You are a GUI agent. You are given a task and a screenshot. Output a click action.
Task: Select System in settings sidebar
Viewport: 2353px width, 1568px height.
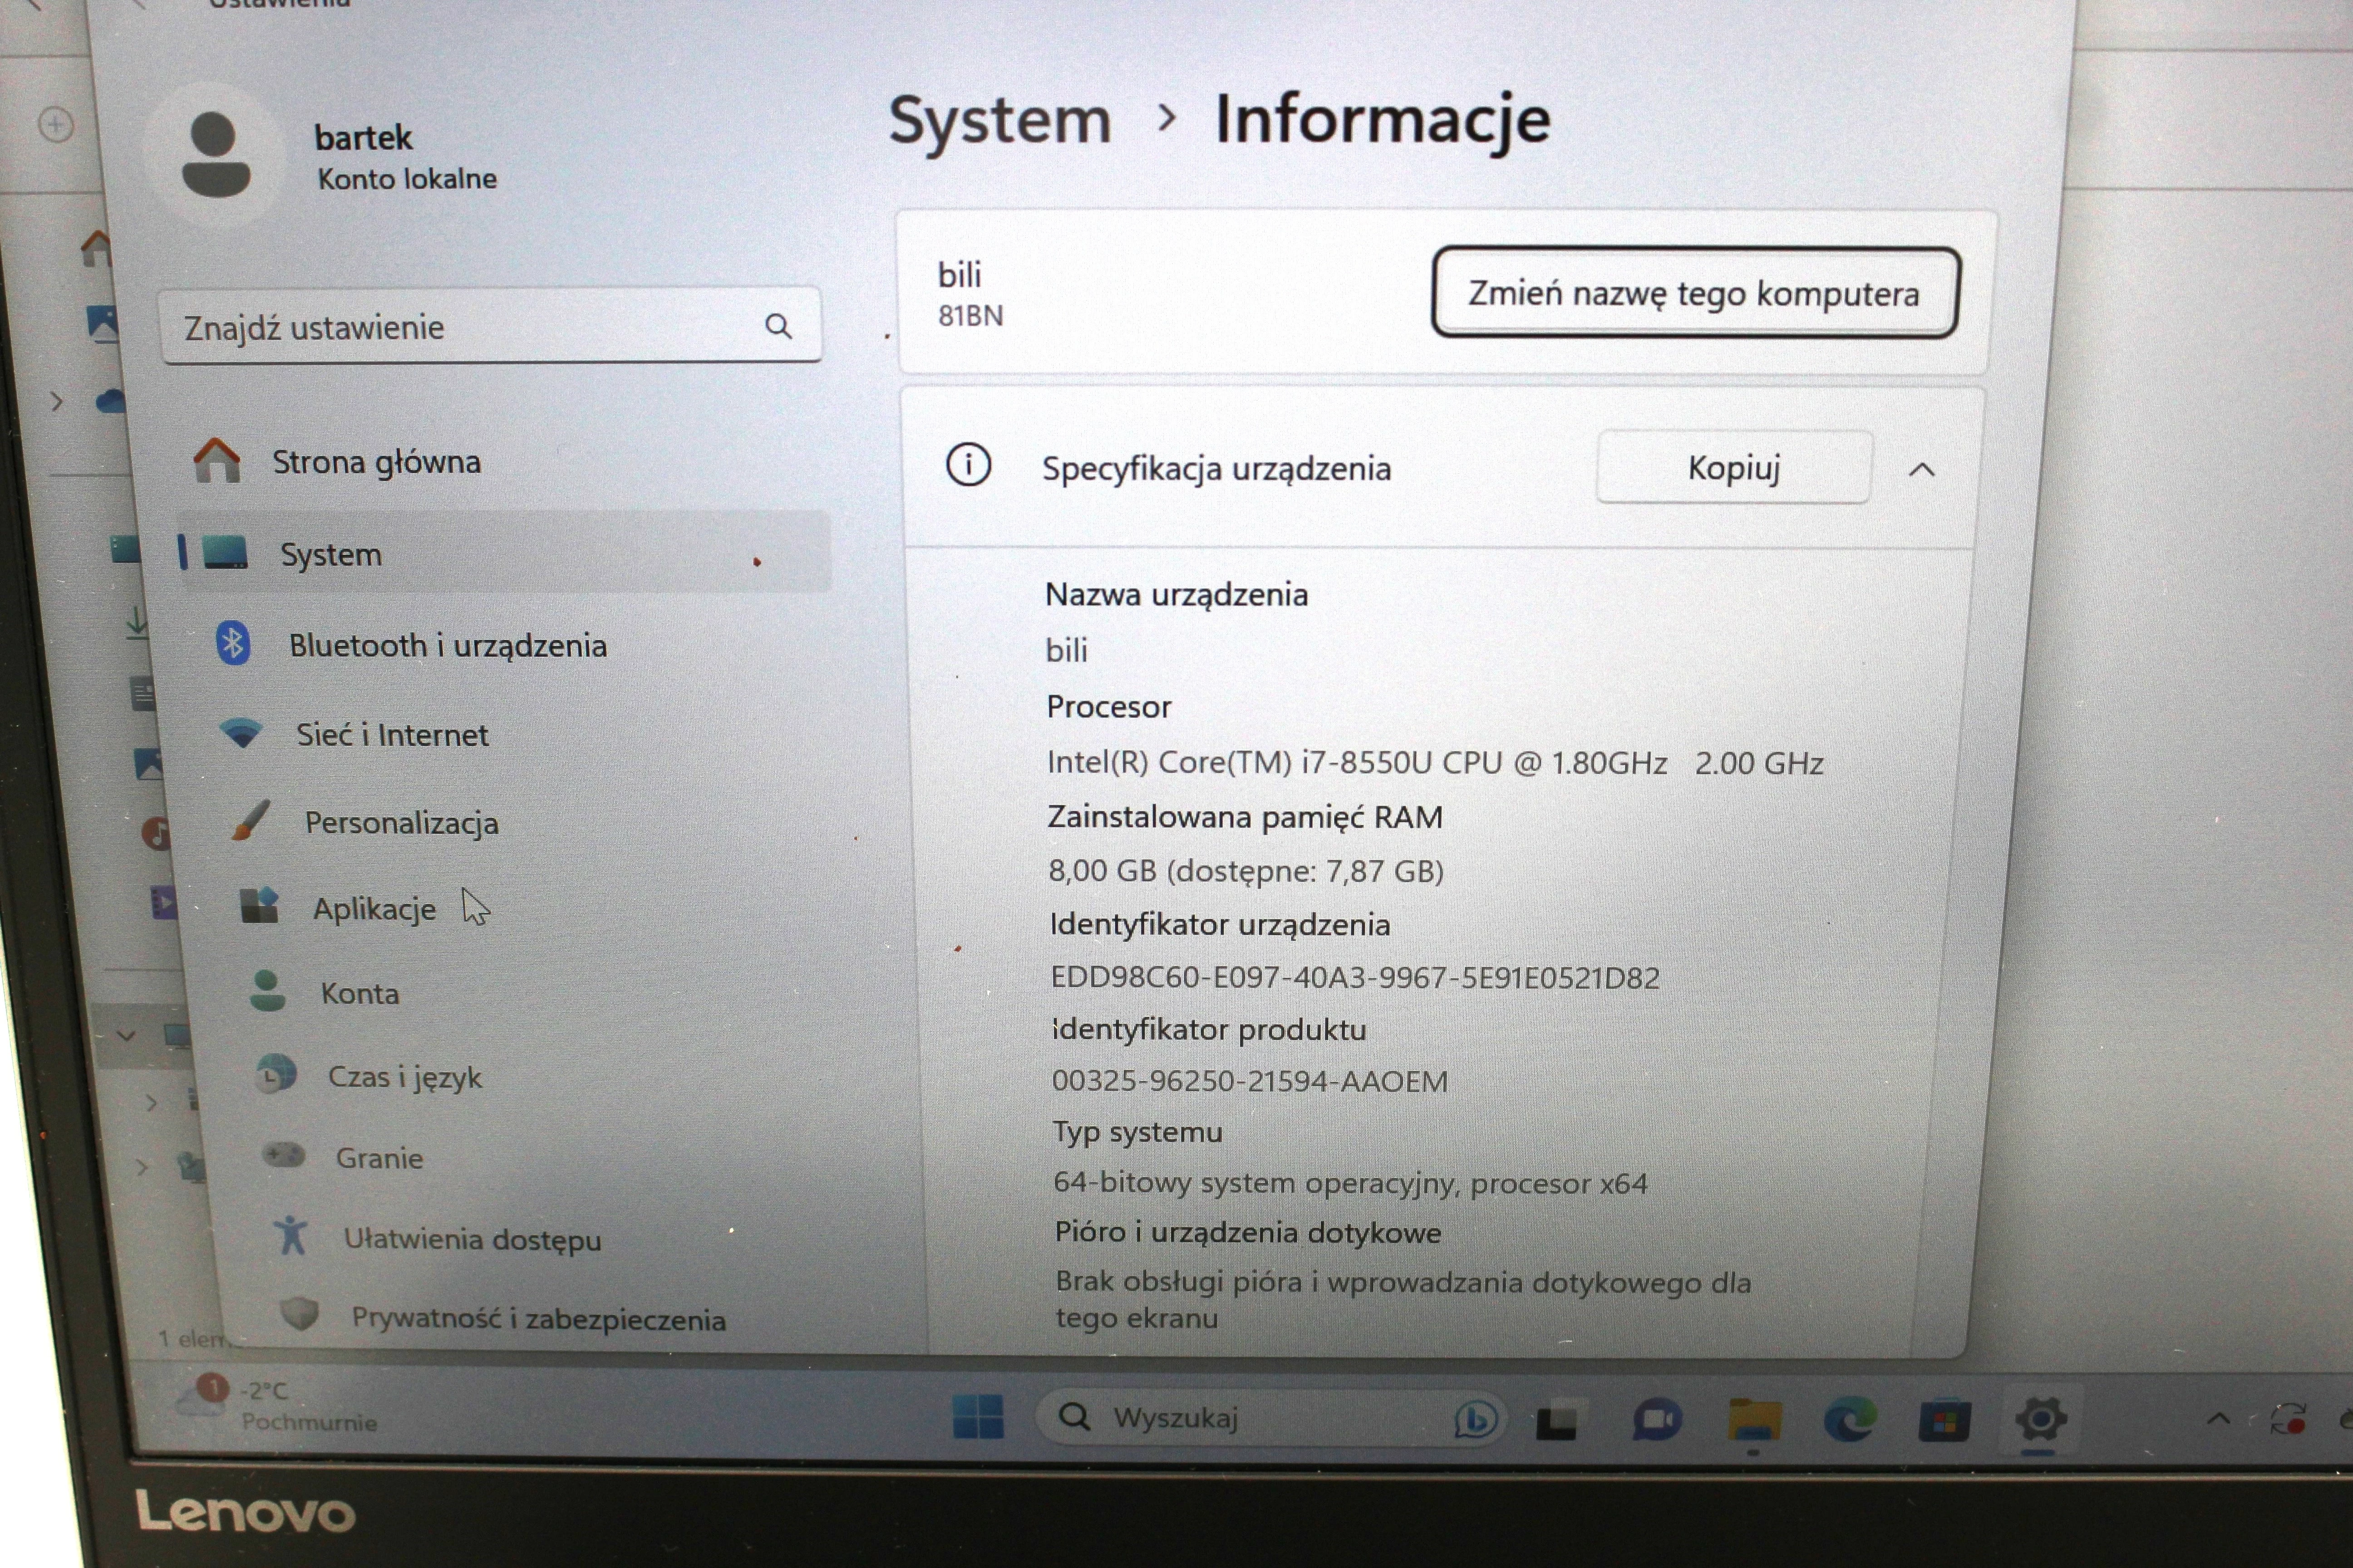point(504,553)
